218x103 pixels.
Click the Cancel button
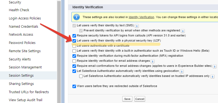coord(140,99)
